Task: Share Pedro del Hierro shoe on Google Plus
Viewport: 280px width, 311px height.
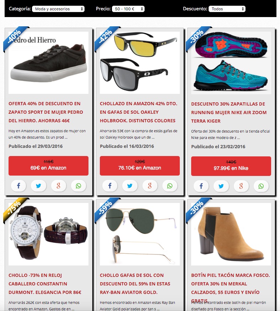Action: [59, 186]
